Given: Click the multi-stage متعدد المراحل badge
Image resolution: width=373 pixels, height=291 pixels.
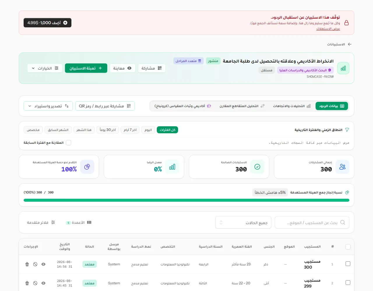Looking at the screenshot, I should (189, 61).
